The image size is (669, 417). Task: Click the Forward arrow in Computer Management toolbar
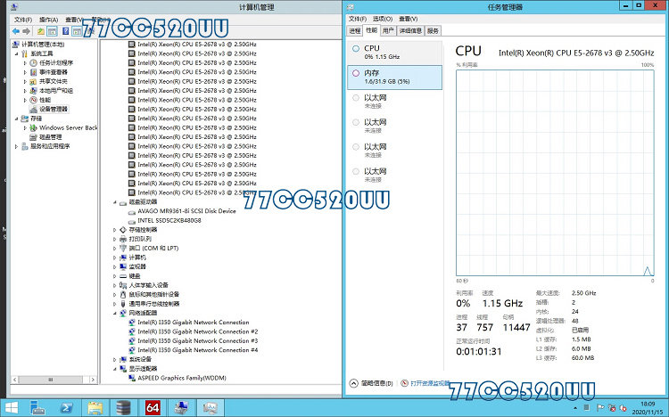pos(27,31)
